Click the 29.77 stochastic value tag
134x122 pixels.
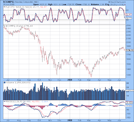pos(129,18)
